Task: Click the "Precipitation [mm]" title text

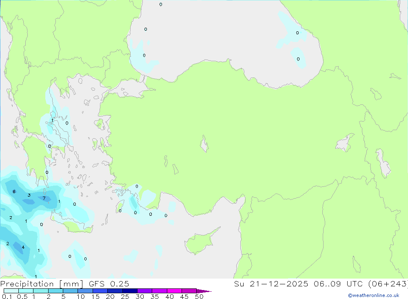Action: coord(42,284)
